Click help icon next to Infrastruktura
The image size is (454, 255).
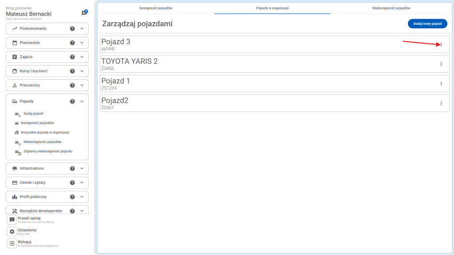tap(72, 169)
